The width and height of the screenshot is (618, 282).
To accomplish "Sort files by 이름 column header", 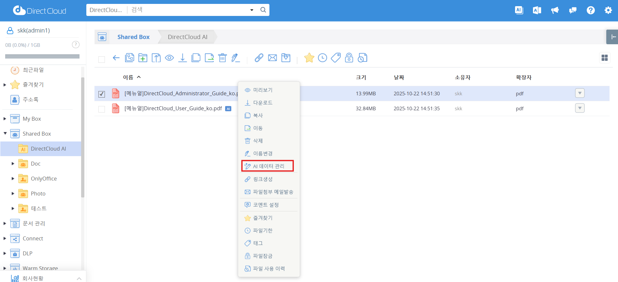I will [128, 77].
